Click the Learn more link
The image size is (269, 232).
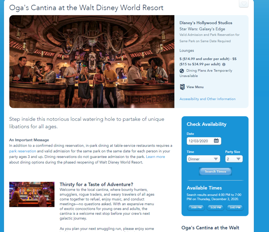click(x=155, y=157)
